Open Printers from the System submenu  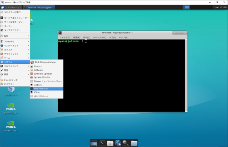(x=46, y=66)
